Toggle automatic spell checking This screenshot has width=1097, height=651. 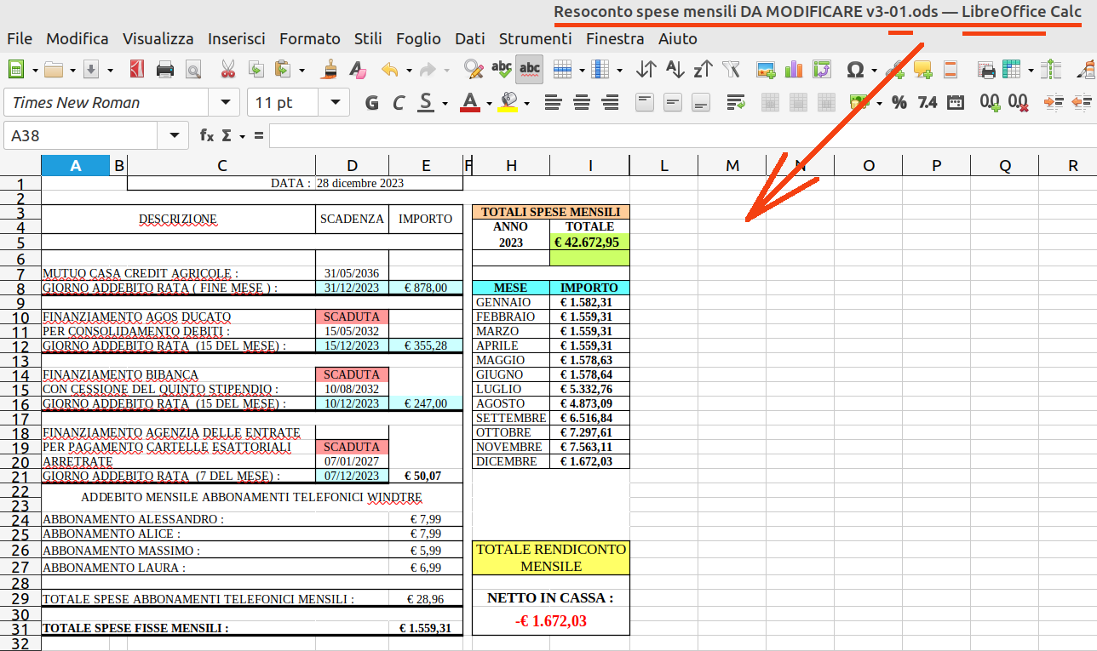530,70
